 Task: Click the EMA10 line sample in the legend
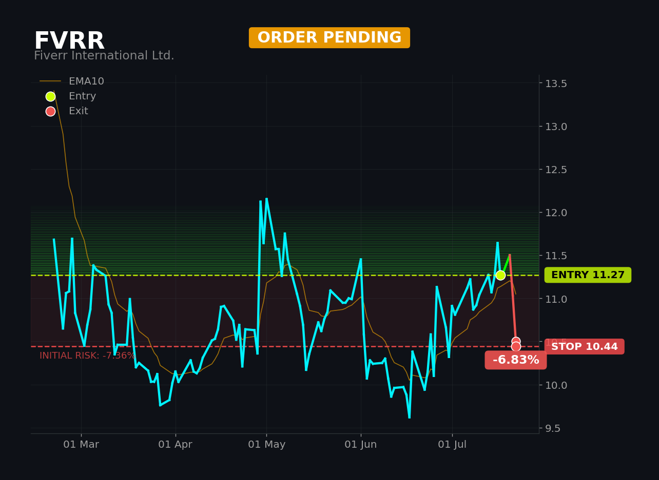(50, 81)
